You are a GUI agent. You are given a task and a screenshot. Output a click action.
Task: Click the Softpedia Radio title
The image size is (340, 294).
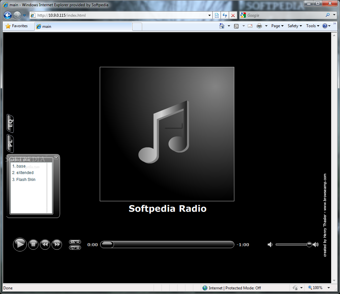(167, 208)
